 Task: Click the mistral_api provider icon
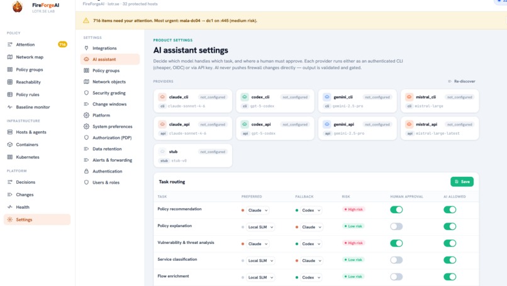(409, 124)
